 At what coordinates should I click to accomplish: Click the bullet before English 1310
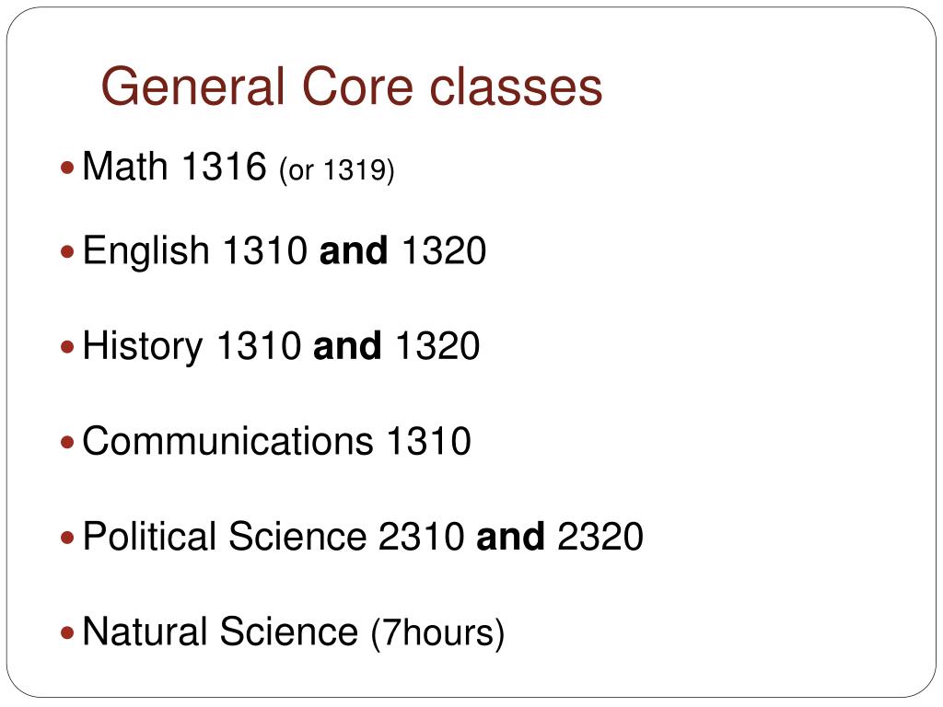(67, 250)
